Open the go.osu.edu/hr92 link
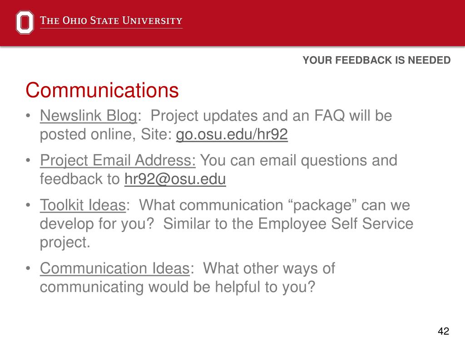Screen dimensions: 465x348 (x=232, y=134)
